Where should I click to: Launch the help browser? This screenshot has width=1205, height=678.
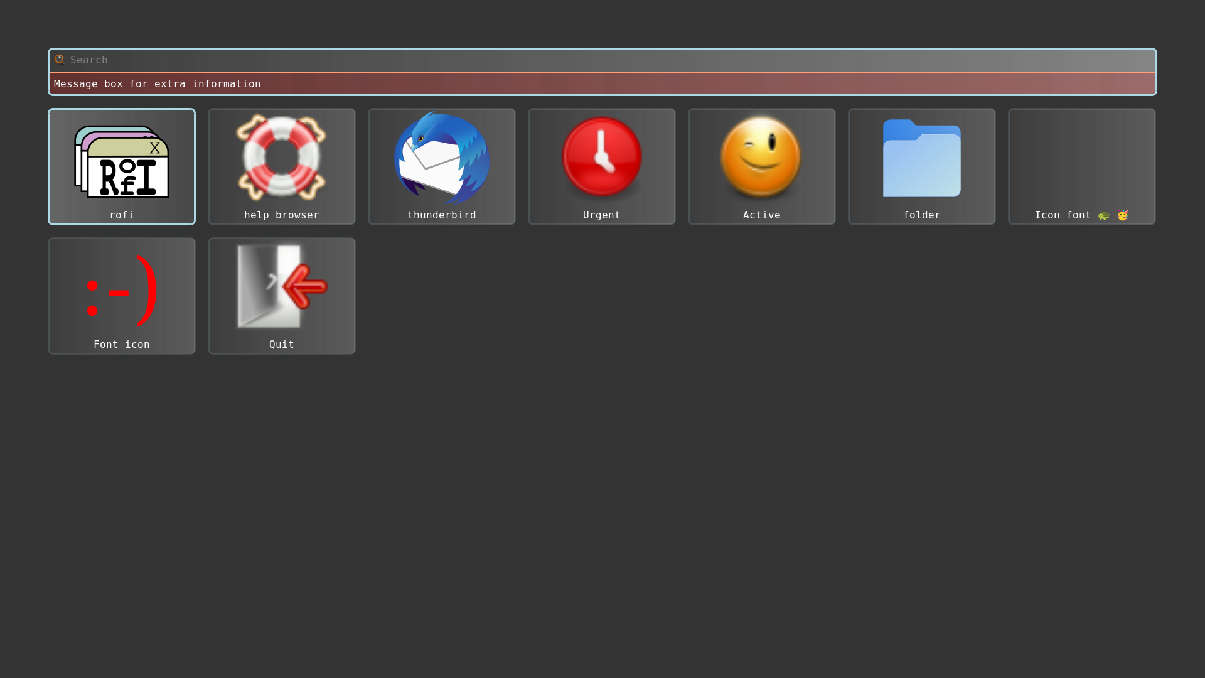[x=281, y=166]
